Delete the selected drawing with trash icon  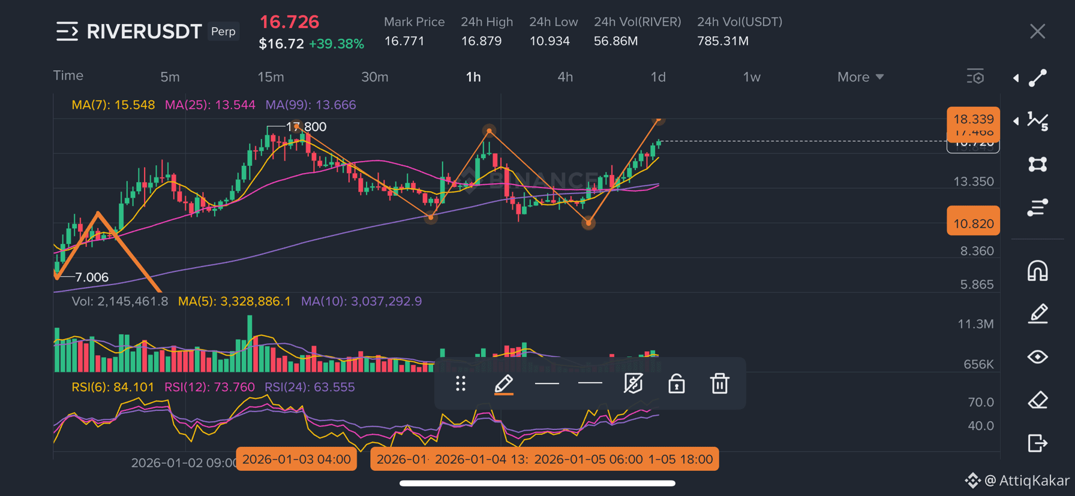tap(720, 383)
